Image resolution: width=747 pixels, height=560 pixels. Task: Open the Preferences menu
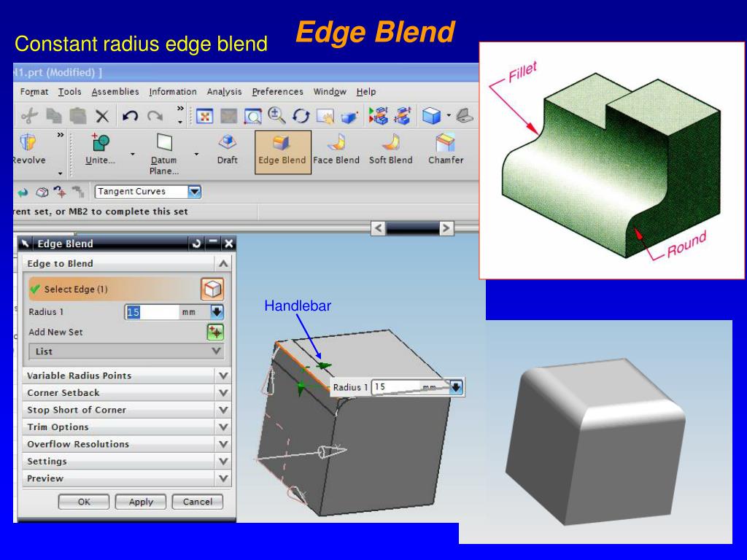pyautogui.click(x=277, y=91)
